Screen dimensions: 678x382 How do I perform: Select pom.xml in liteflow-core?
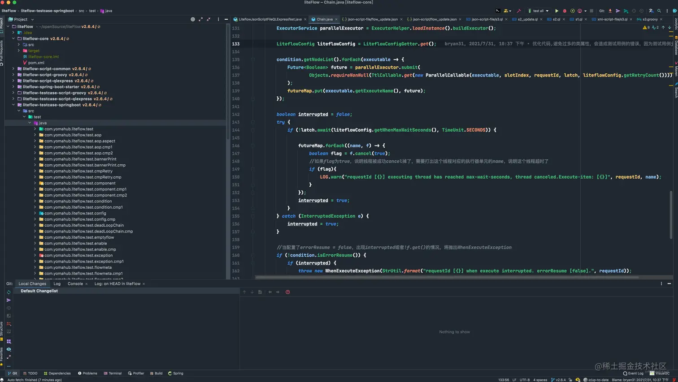(x=36, y=63)
